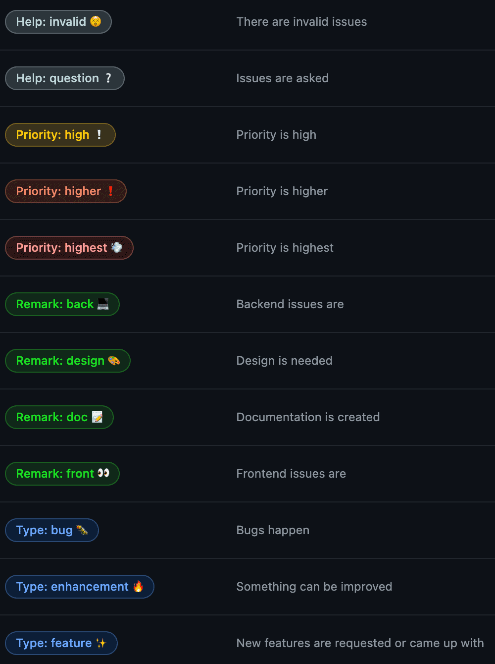
Task: Click the "Issues are asked" description text
Action: point(282,78)
